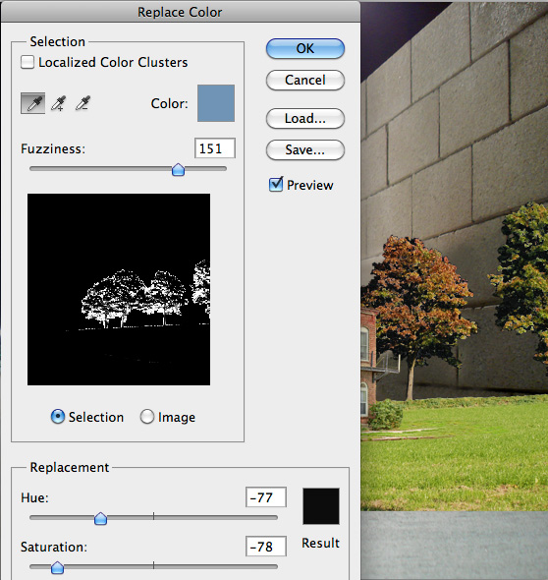Open the selection Color swatch

pos(216,103)
